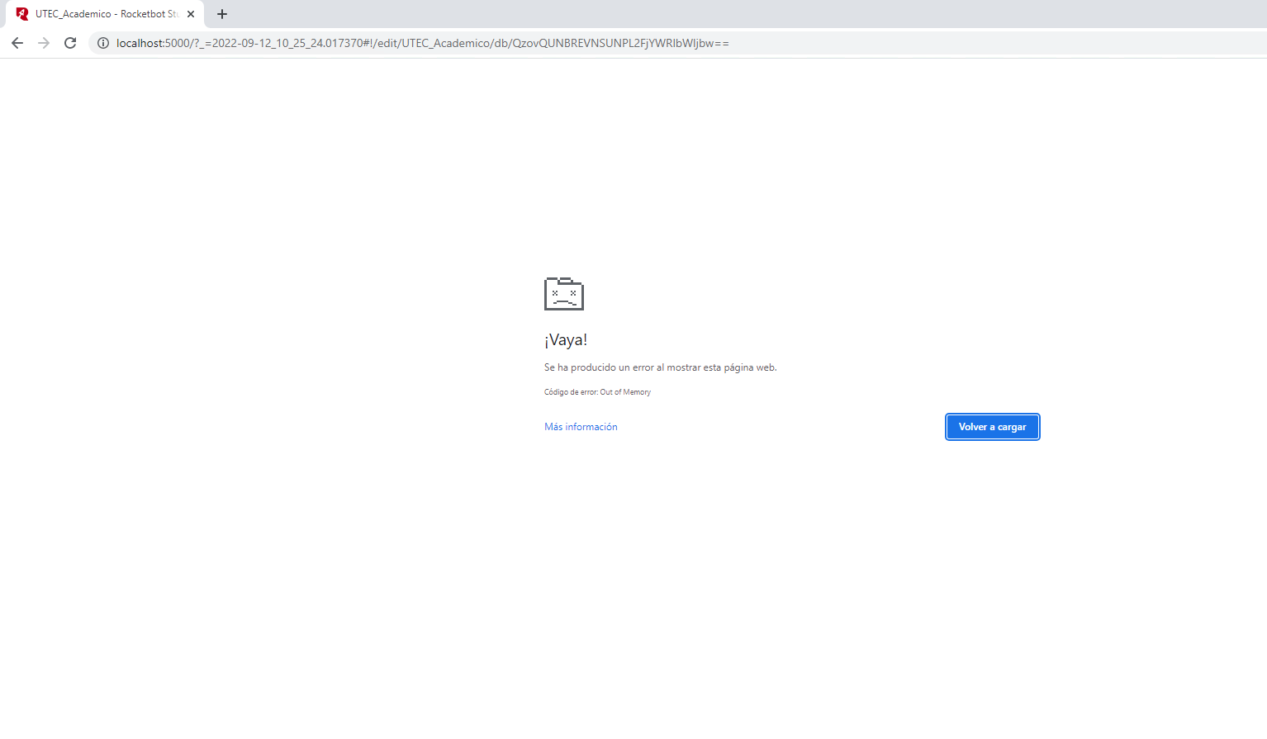
Task: View site information for localhost
Action: [103, 43]
